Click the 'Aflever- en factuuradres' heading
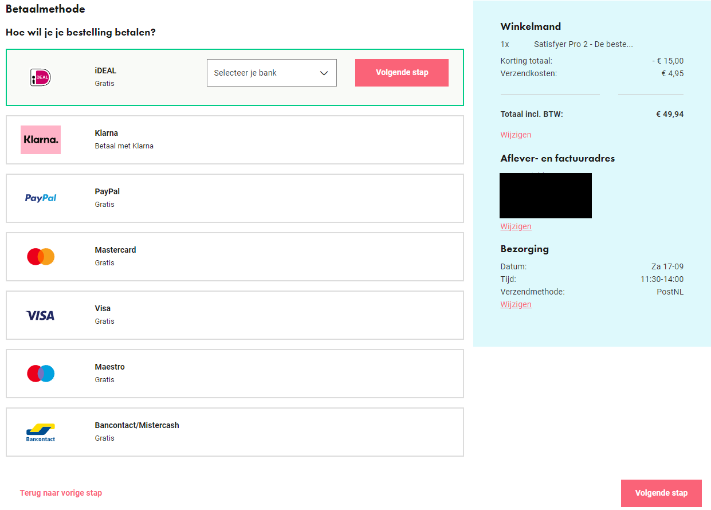The width and height of the screenshot is (711, 510). [x=557, y=158]
